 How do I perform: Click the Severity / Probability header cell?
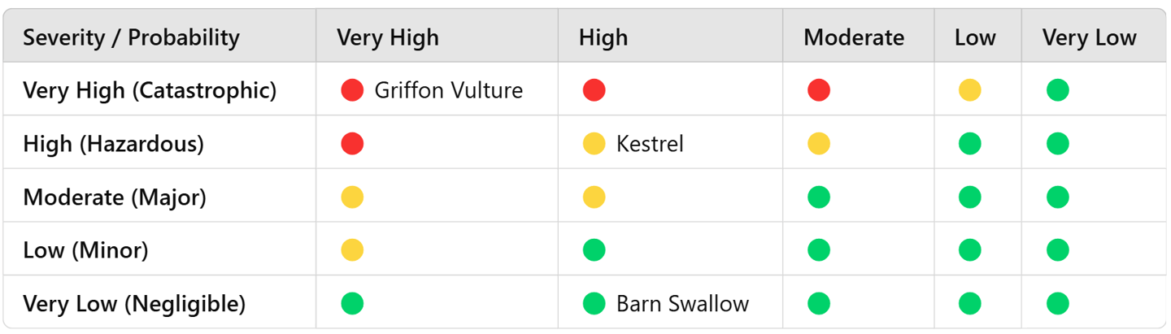(x=131, y=37)
